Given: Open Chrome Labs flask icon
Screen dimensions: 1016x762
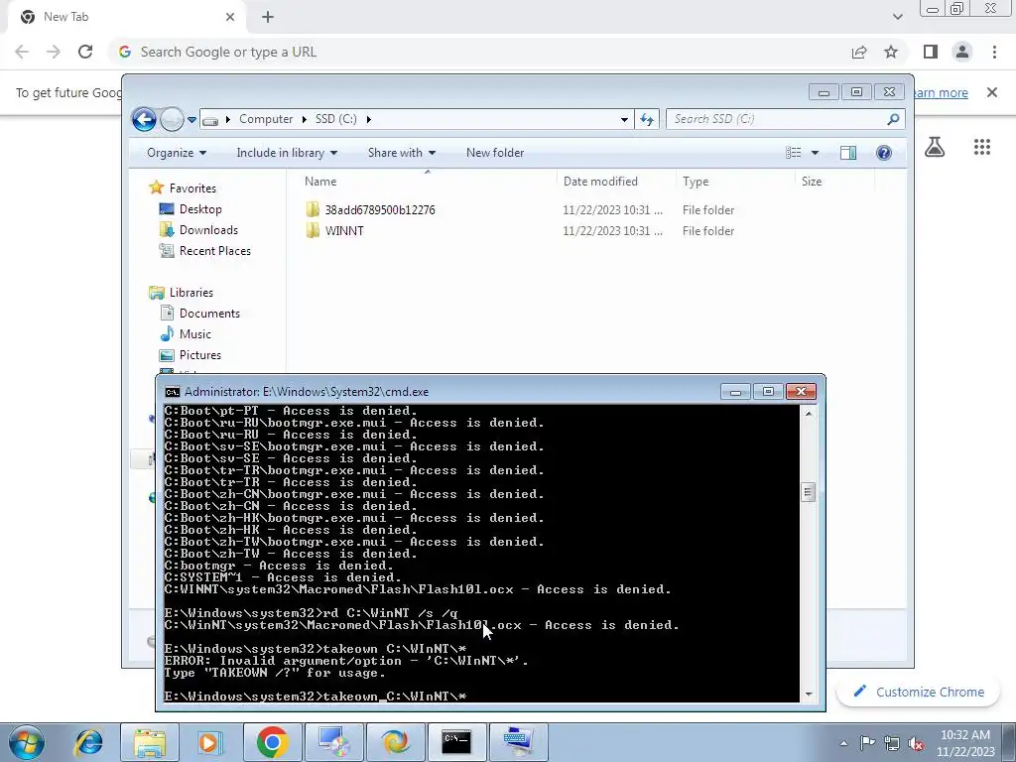Looking at the screenshot, I should tap(935, 147).
